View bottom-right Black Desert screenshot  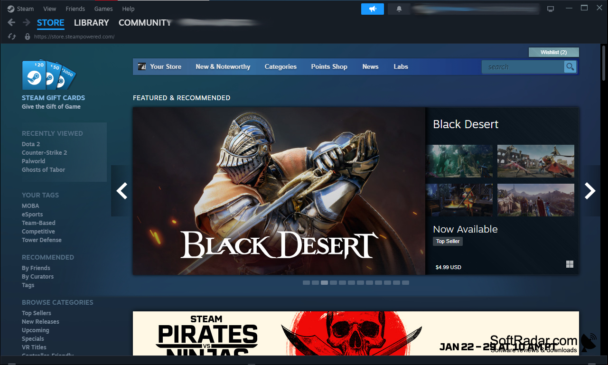(x=536, y=200)
